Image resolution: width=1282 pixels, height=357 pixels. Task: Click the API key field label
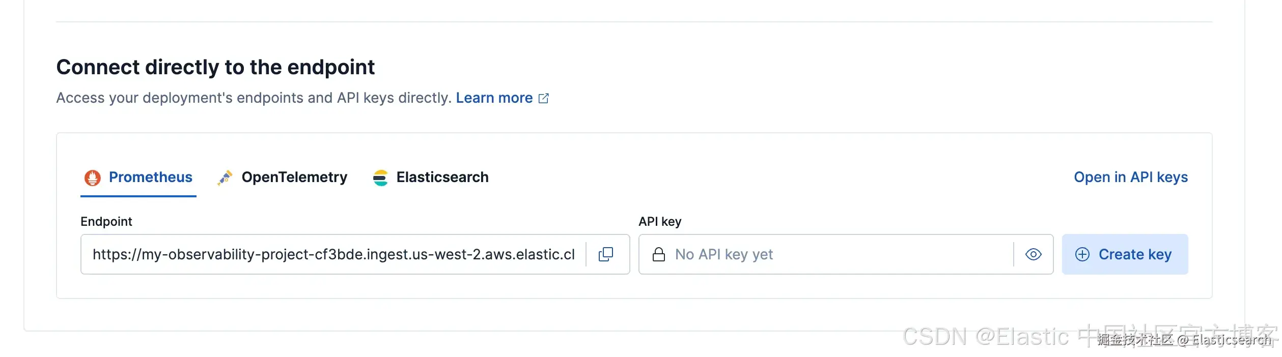660,222
